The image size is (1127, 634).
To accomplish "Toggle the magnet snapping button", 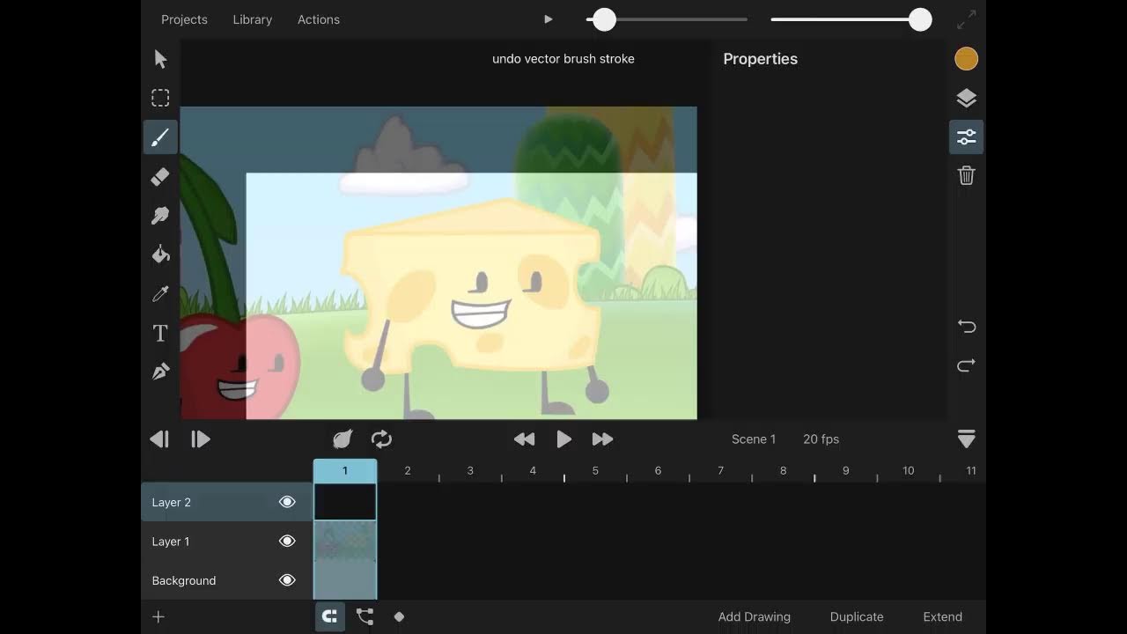I will point(330,616).
